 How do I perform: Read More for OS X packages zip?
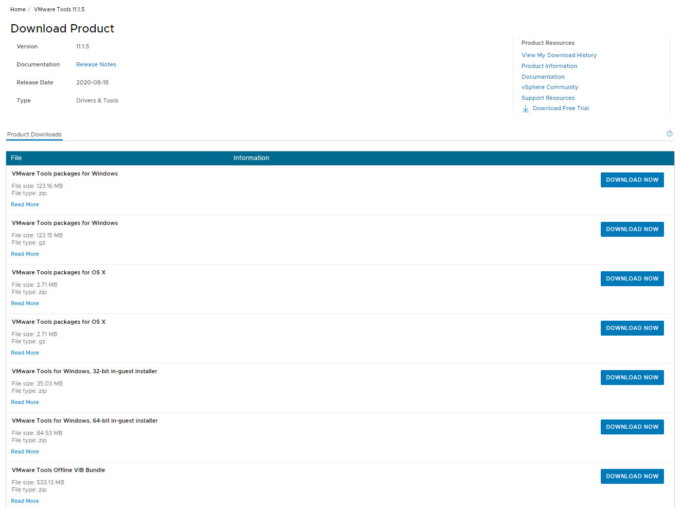tap(25, 303)
